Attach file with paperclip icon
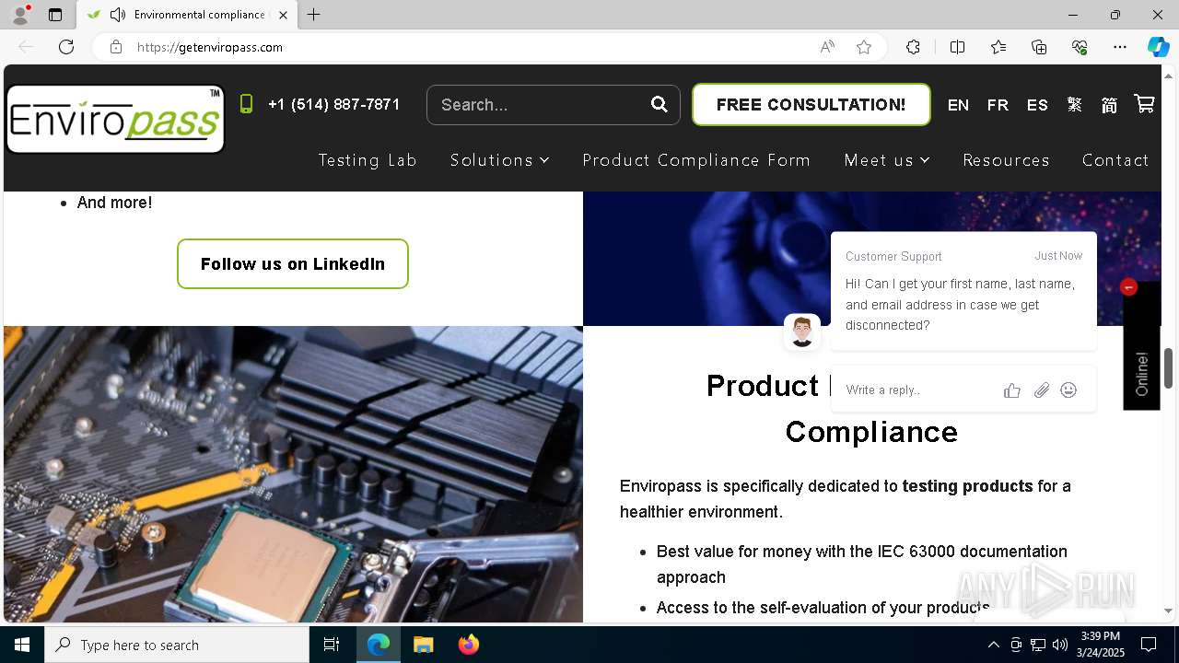 (x=1041, y=390)
